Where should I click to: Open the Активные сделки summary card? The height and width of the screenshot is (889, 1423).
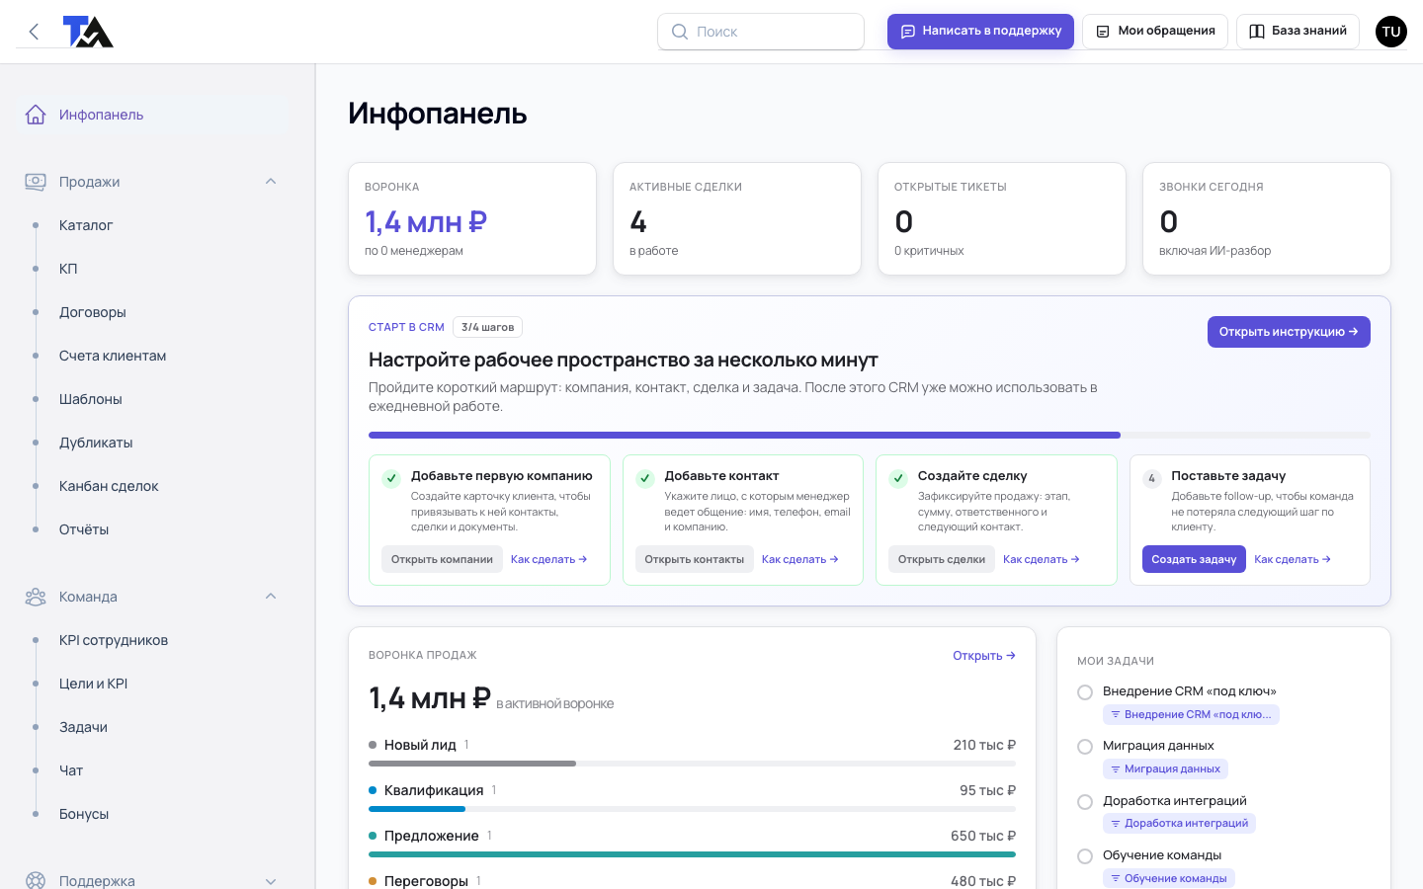[737, 219]
